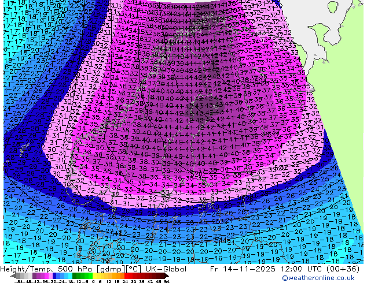The width and height of the screenshot is (367, 283).
Task: Select the dark purple swatch in the legend
Action: pyautogui.click(x=34, y=276)
